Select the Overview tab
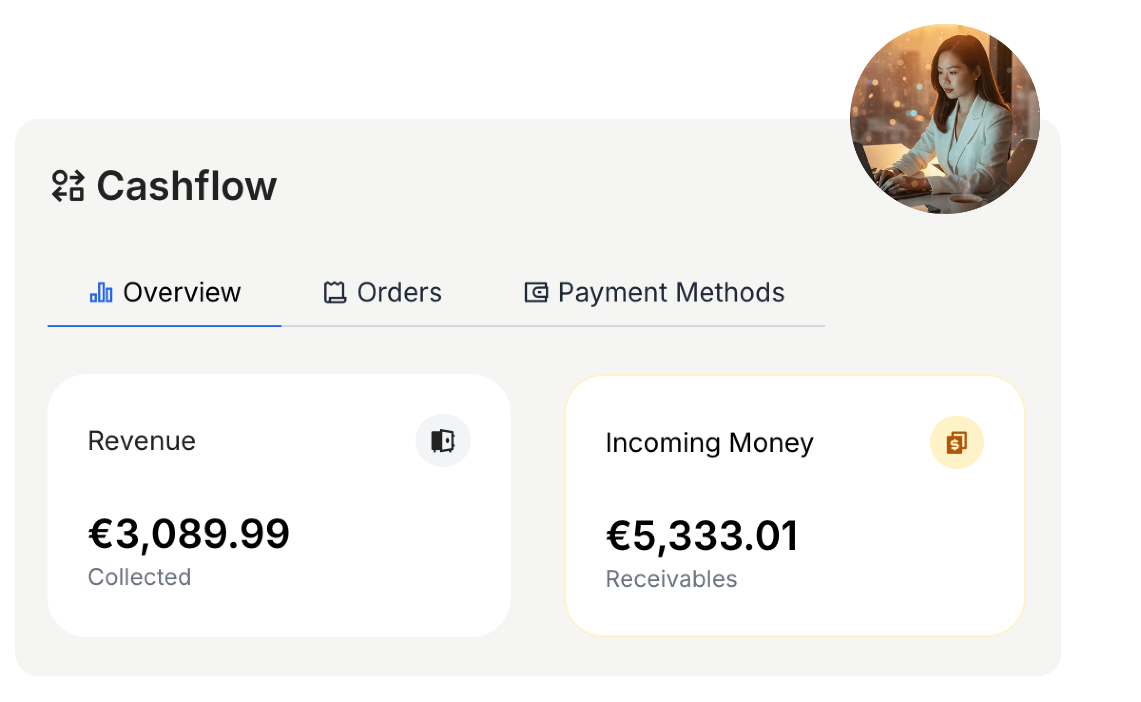This screenshot has width=1141, height=702. point(182,293)
